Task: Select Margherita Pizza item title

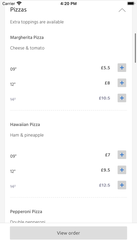Action: point(27,37)
